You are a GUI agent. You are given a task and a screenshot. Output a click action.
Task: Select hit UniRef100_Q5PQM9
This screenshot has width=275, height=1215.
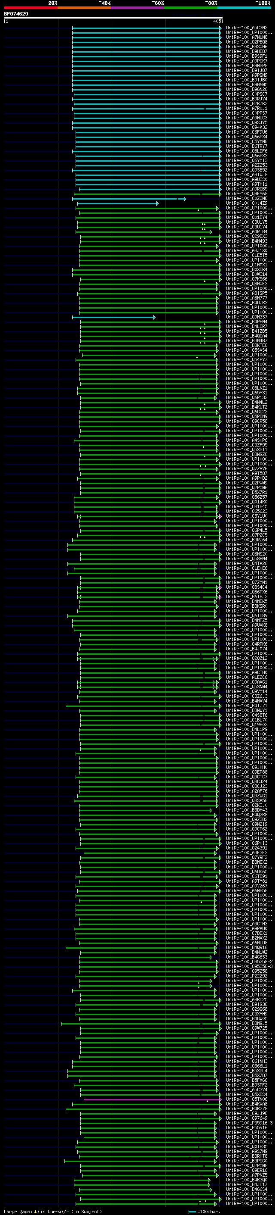click(247, 416)
